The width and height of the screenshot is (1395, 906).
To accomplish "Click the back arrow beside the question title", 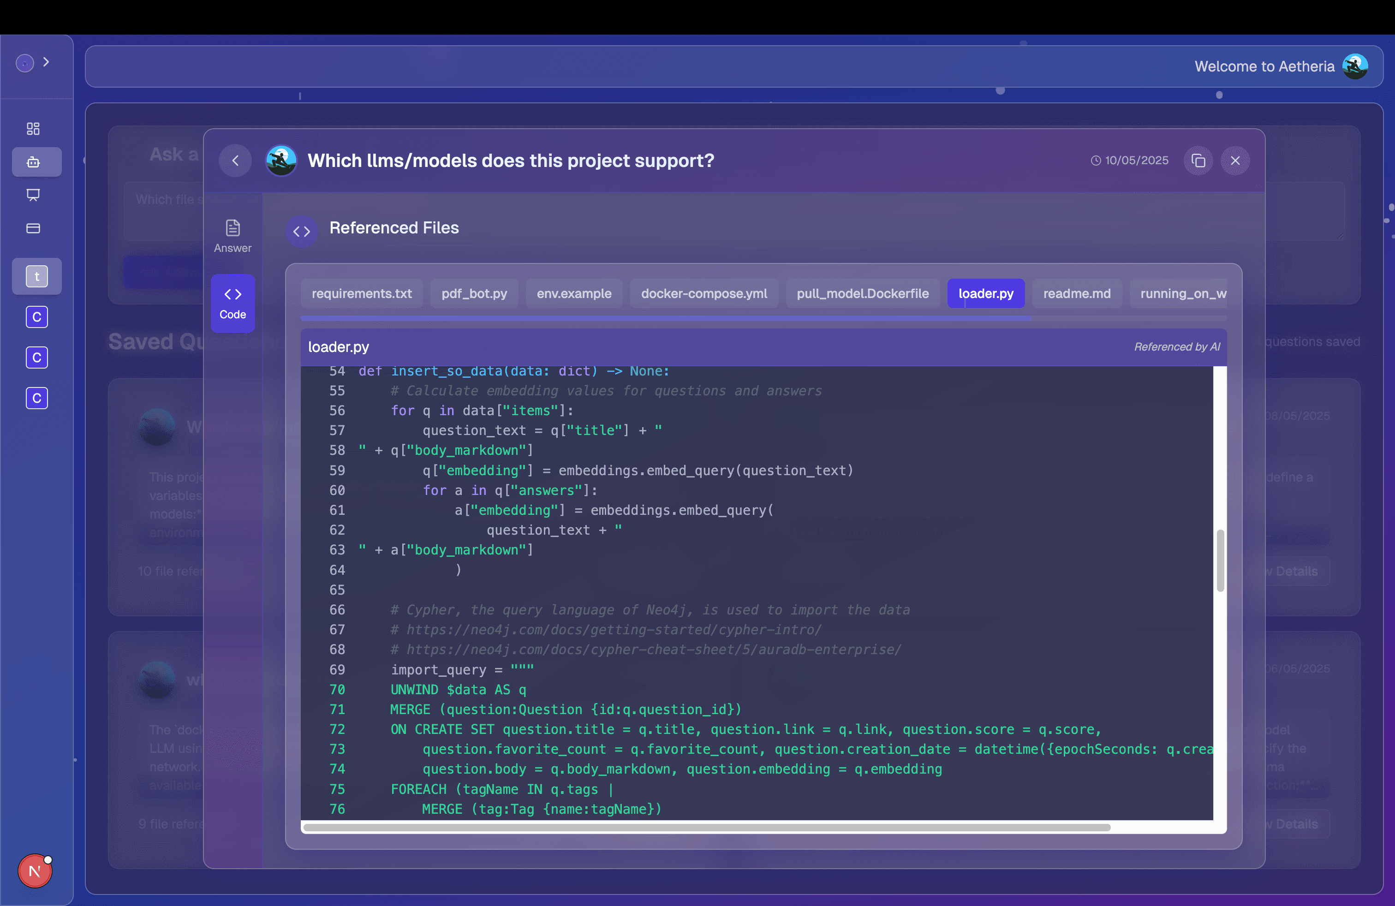I will pyautogui.click(x=236, y=160).
